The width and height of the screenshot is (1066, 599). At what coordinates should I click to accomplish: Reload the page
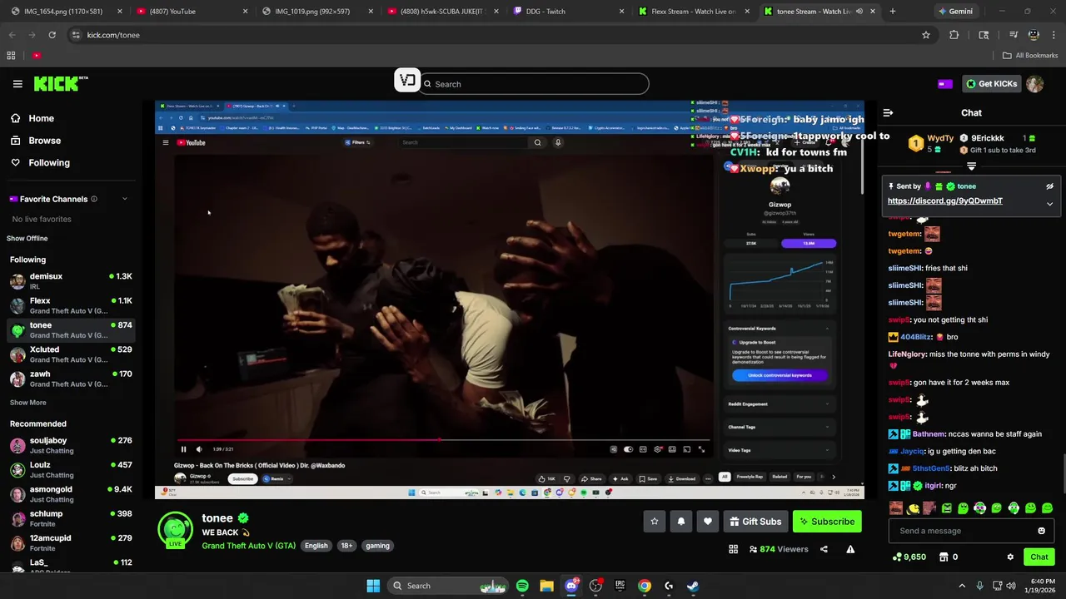[x=52, y=35]
